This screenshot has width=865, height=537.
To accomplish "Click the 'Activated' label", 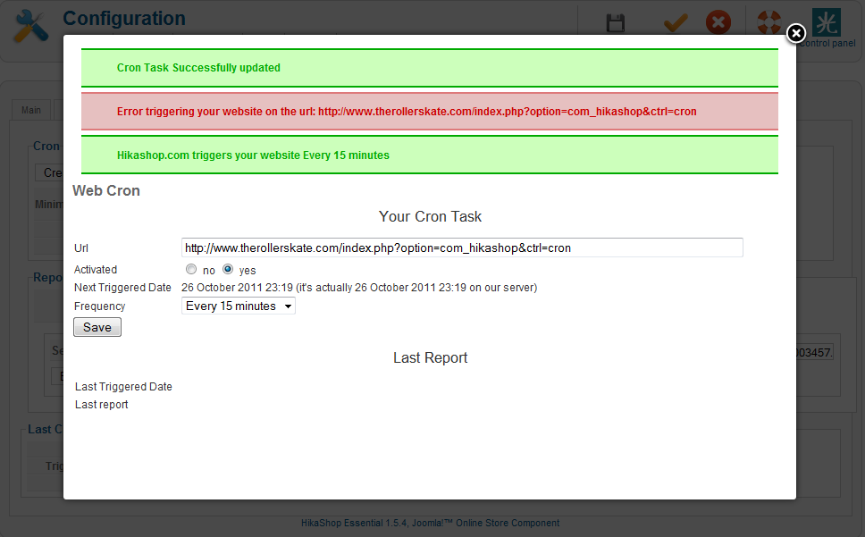I will [96, 270].
